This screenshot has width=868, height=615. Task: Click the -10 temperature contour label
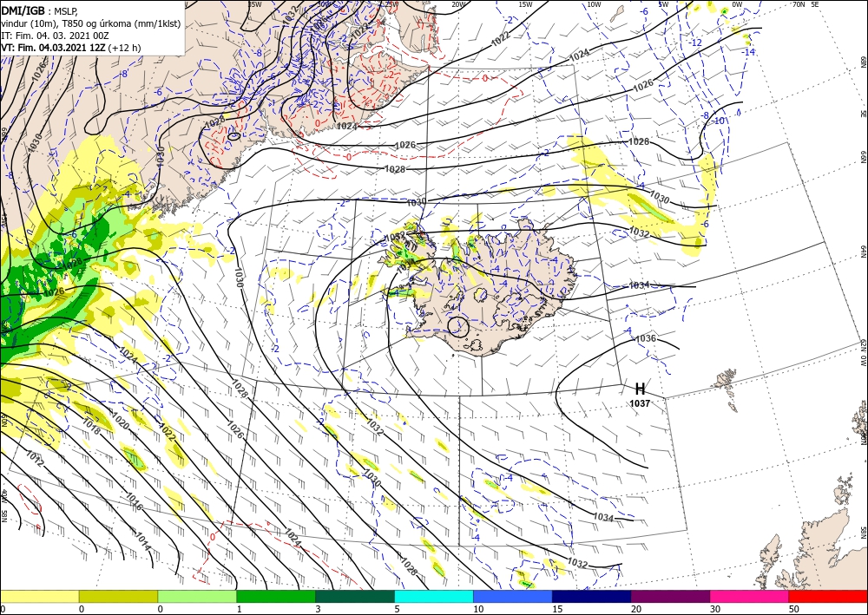[x=719, y=121]
